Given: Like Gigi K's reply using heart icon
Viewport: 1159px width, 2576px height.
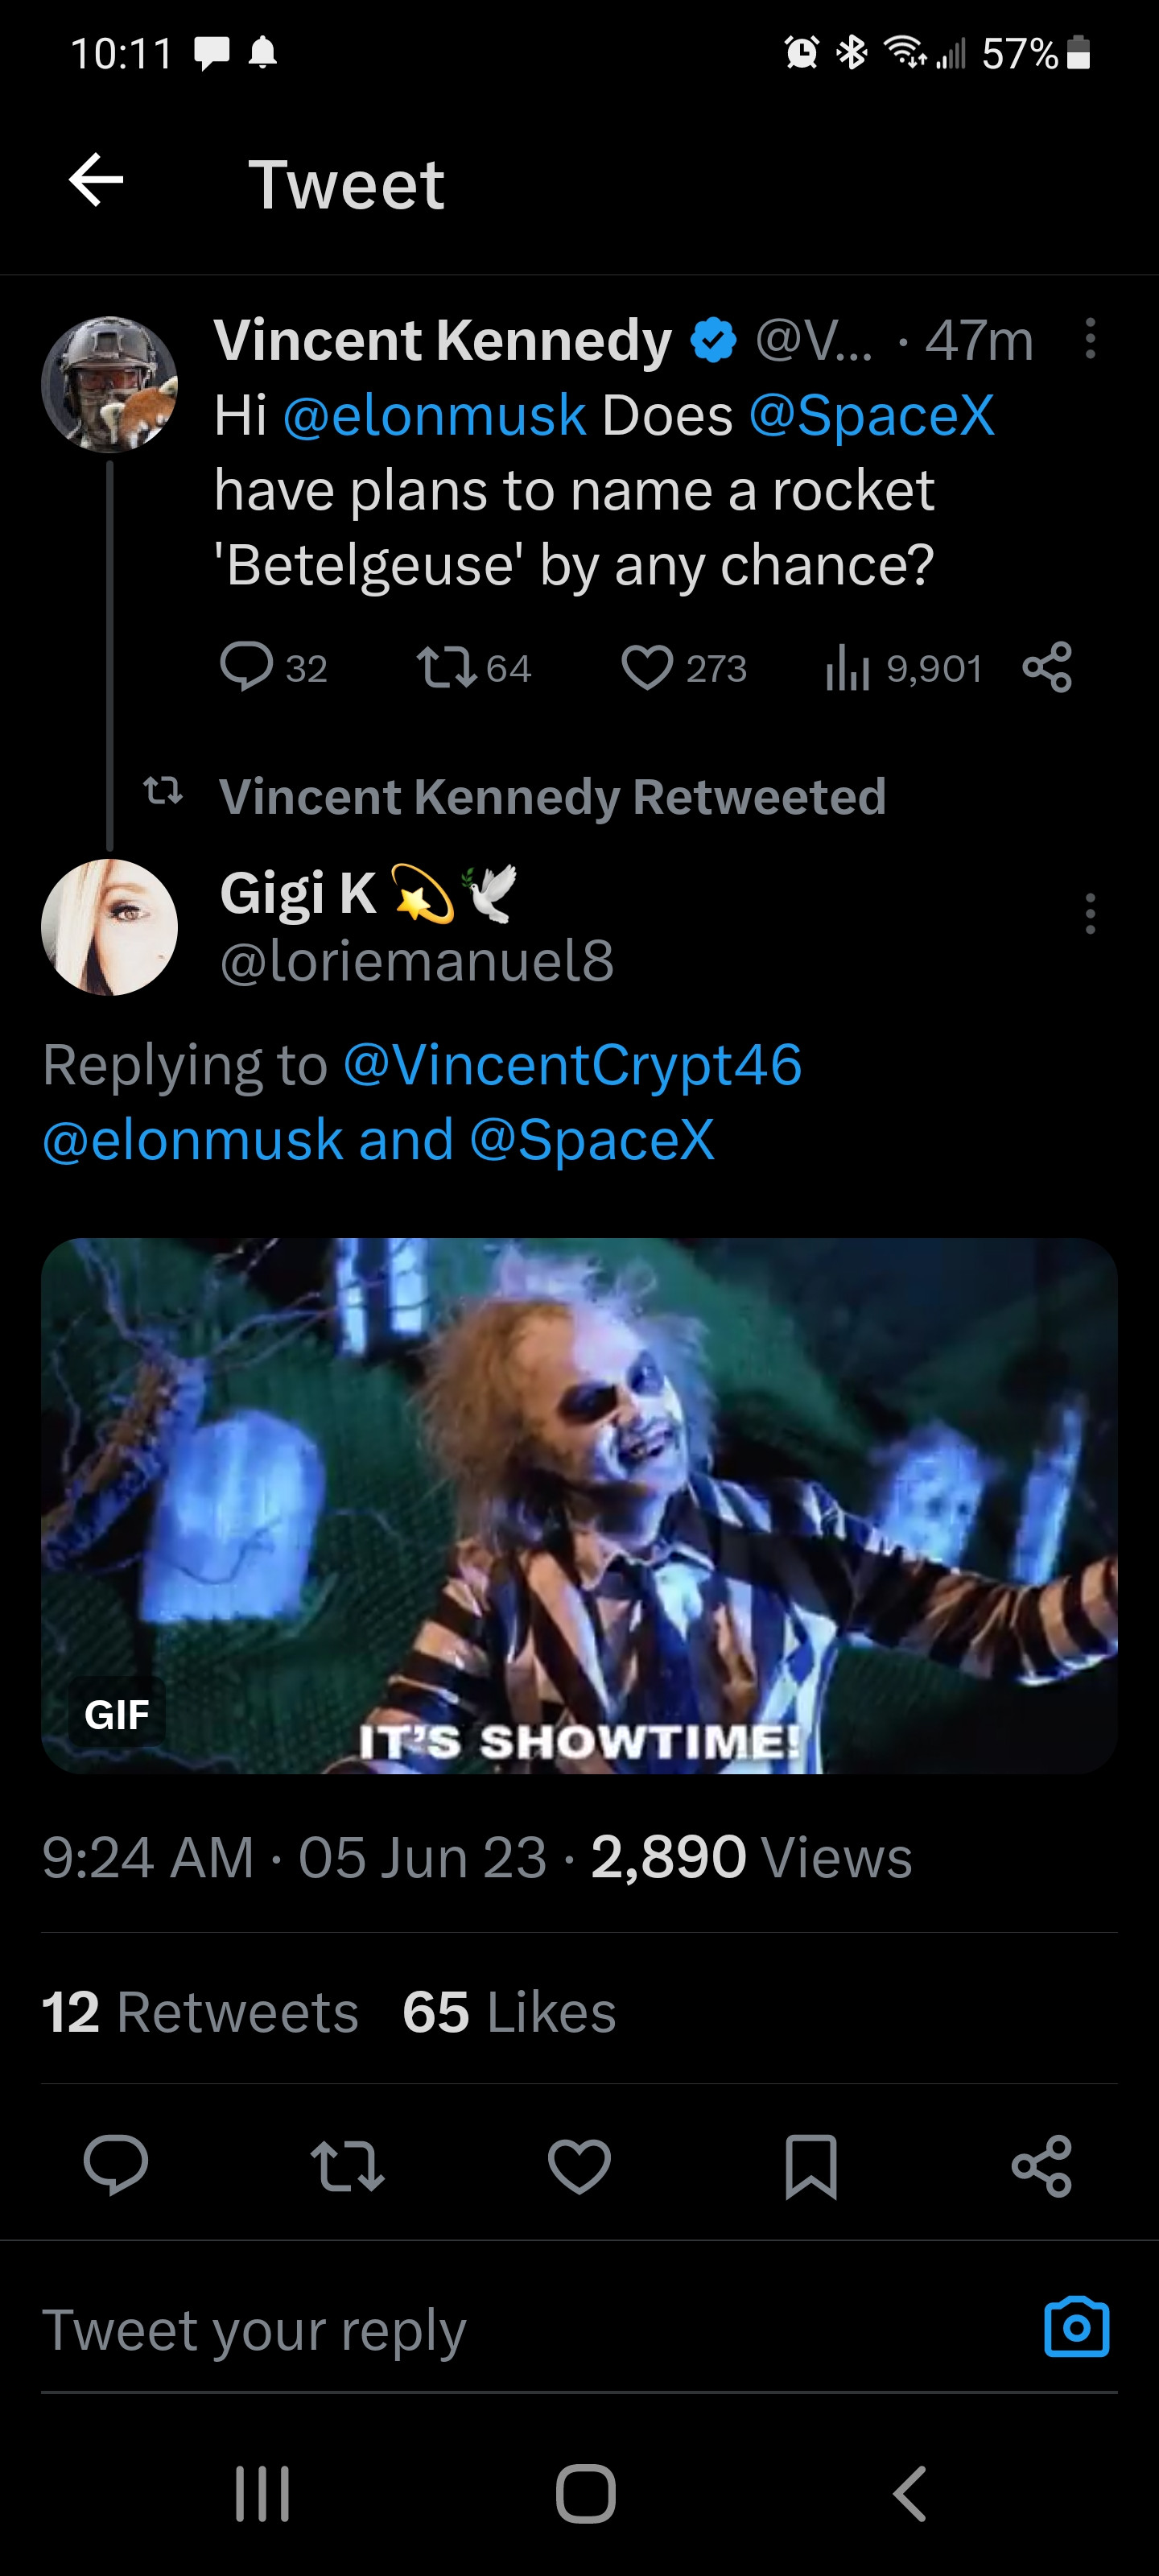Looking at the screenshot, I should 579,2166.
